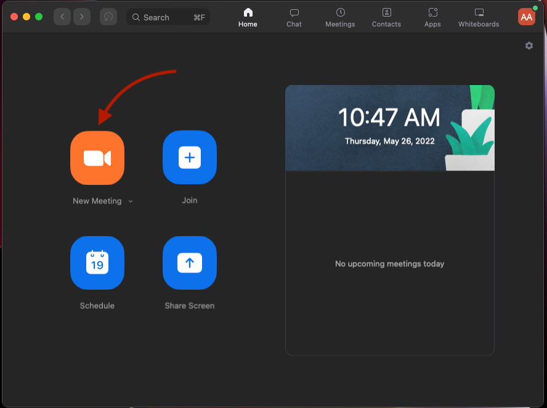The image size is (547, 408).
Task: Open the history clock button
Action: 108,17
